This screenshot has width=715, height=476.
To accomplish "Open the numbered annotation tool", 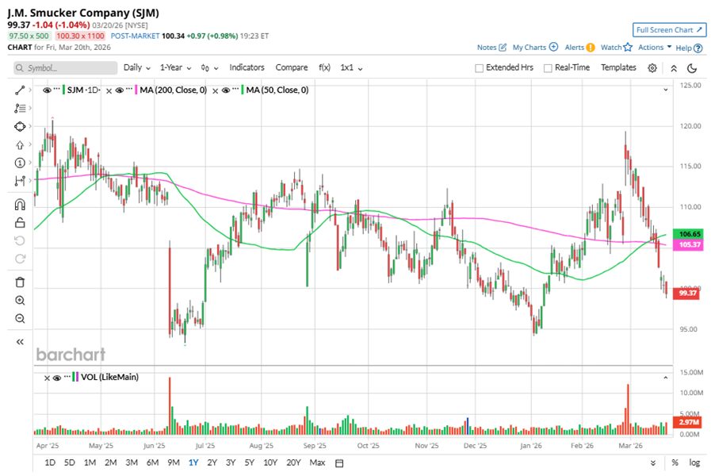I will coord(20,163).
